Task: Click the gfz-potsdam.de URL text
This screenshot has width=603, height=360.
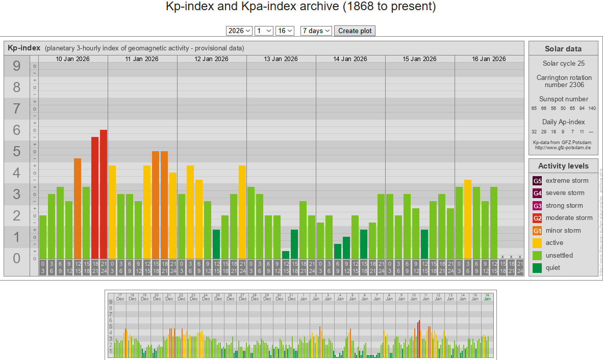Action: tap(563, 147)
